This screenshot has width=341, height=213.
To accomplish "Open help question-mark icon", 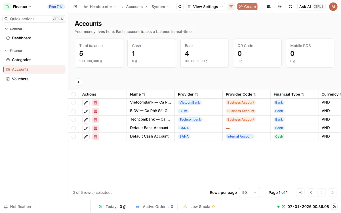I will pos(334,207).
